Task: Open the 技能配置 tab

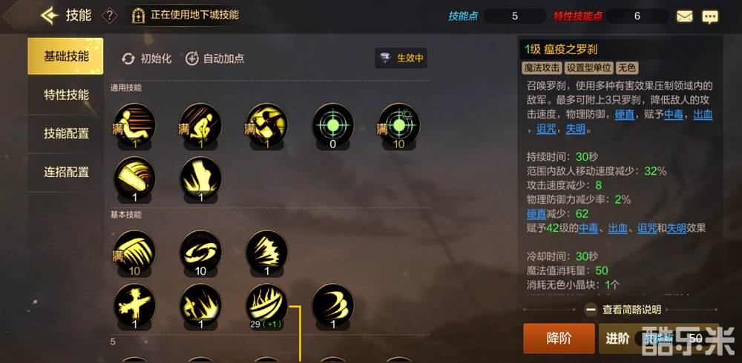Action: (66, 133)
